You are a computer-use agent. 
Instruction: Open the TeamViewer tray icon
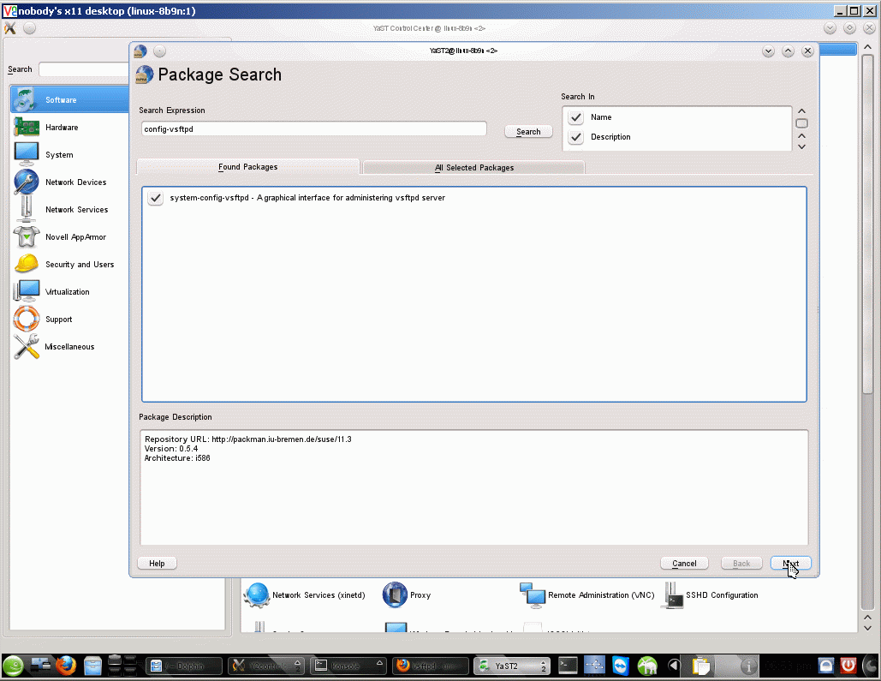point(621,666)
